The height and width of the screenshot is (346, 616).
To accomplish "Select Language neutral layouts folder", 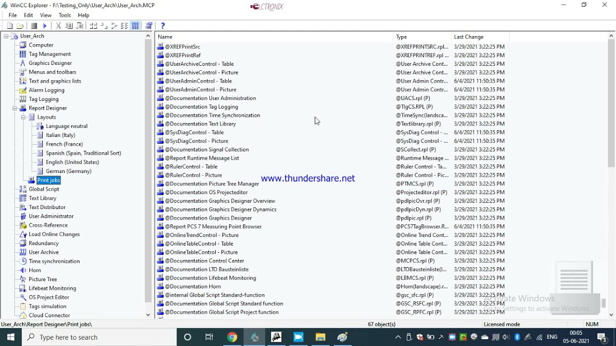I will (66, 126).
